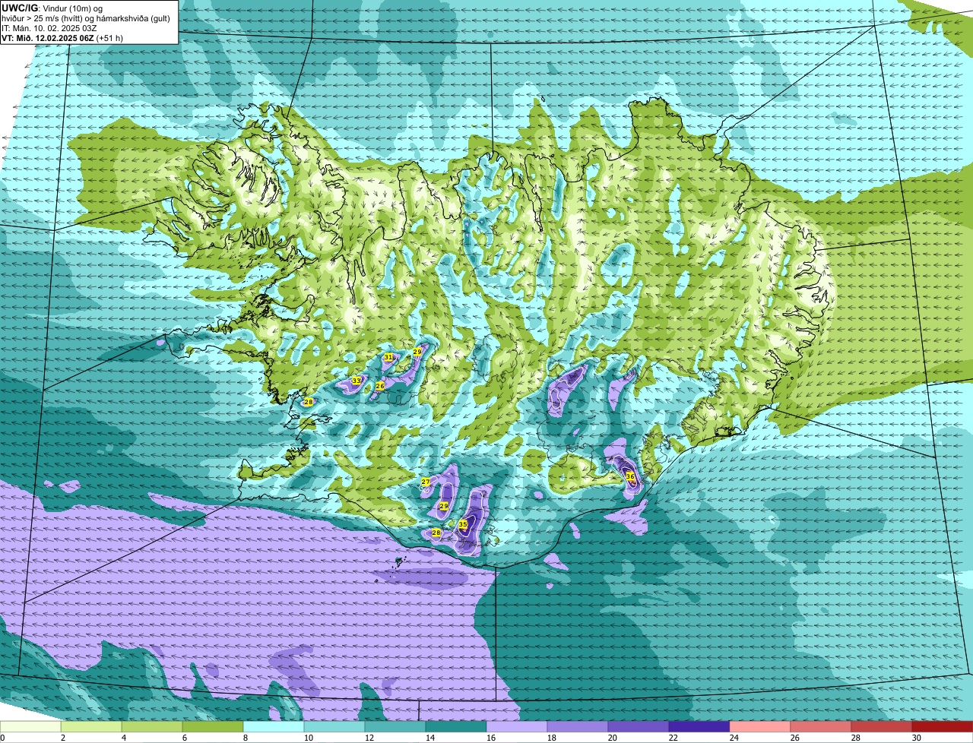Click the 'VT: Mið. 12.02.2025 06Z (+51 h)' valid time line
This screenshot has height=743, width=973.
62,38
